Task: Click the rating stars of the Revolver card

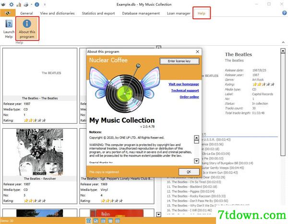Action: point(35,200)
